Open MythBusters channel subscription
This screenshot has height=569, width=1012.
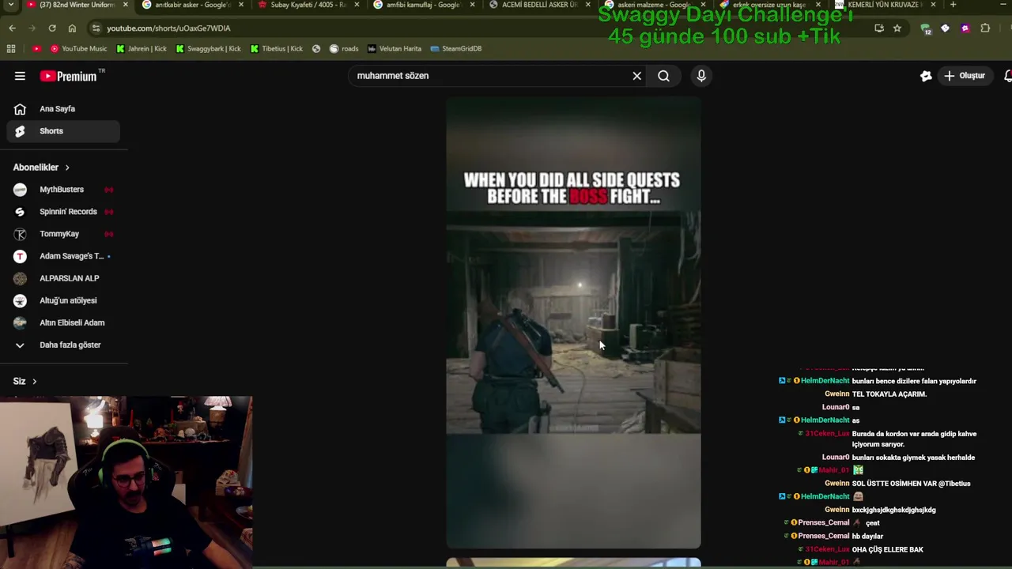[x=63, y=190]
